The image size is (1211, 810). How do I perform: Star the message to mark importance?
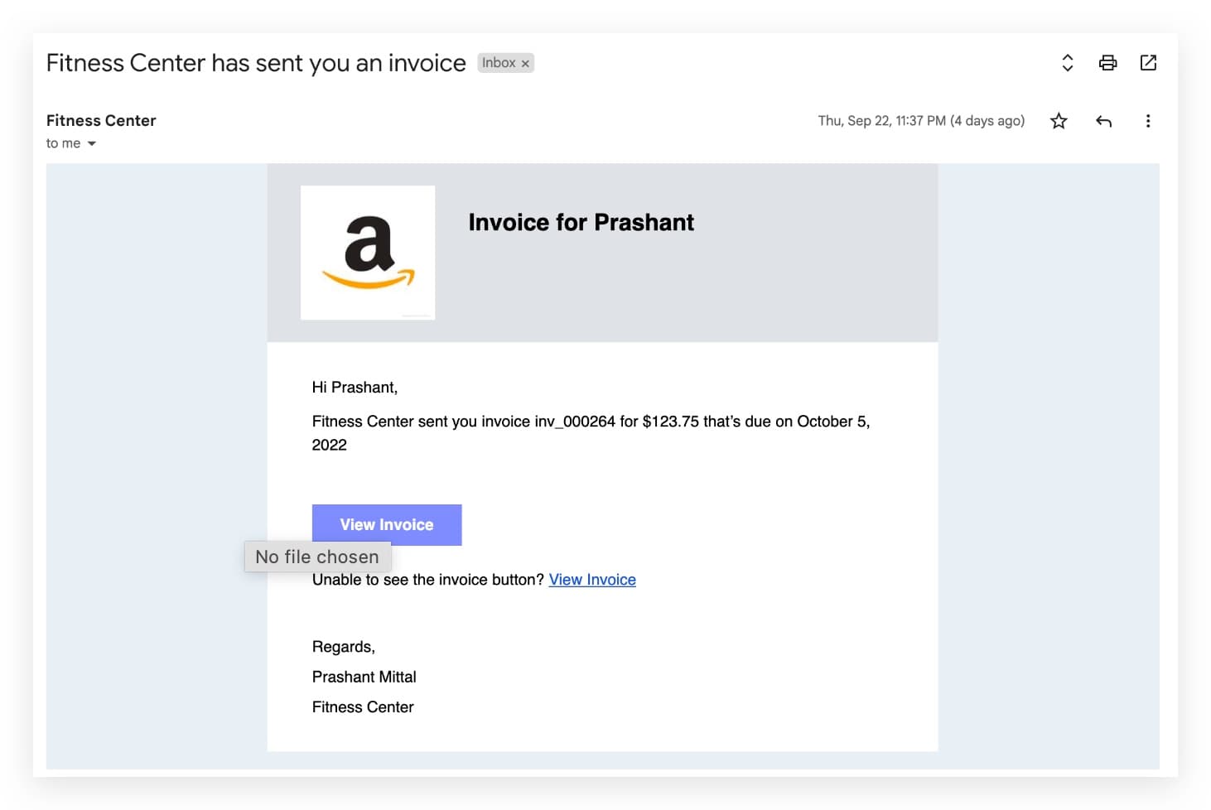1059,121
